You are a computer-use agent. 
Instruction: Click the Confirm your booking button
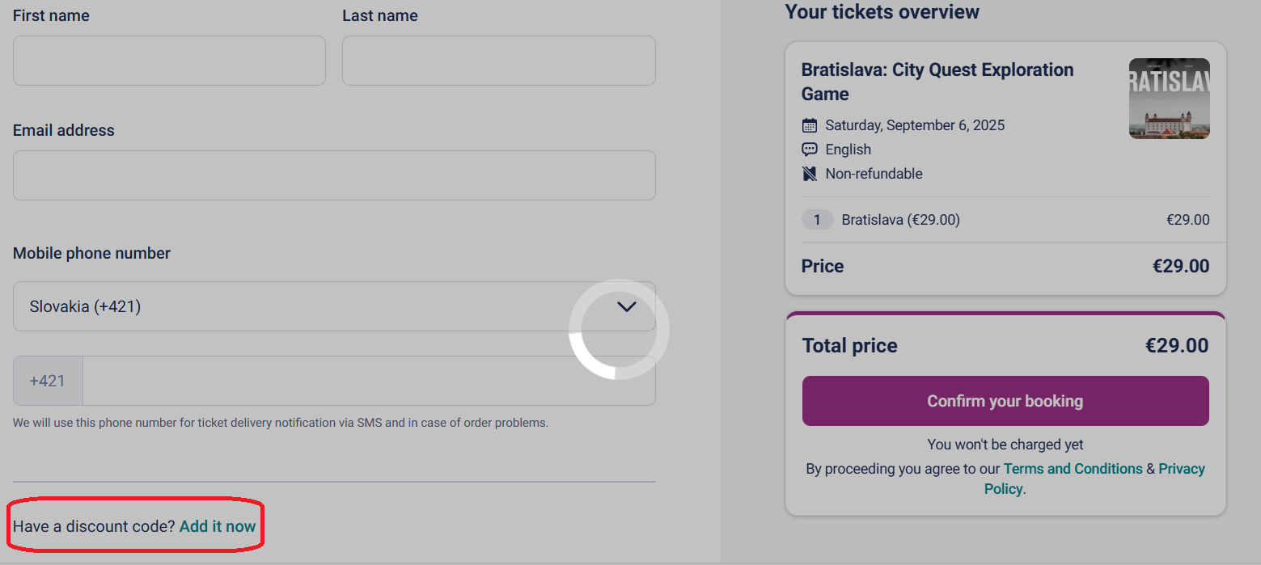coord(1005,401)
